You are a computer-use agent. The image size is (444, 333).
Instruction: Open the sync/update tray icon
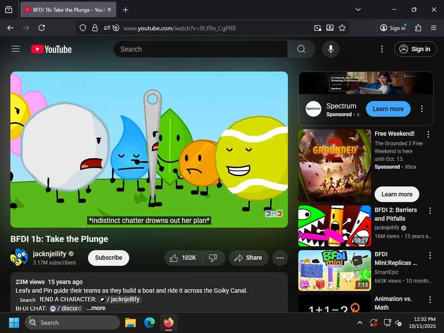pyautogui.click(x=373, y=323)
